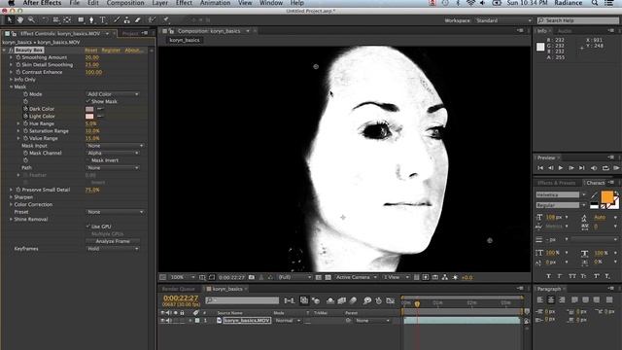The height and width of the screenshot is (350, 622).
Task: Open Keyframes Hold dropdown
Action: [113, 249]
